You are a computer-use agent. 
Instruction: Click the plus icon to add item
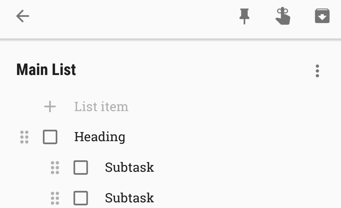[50, 107]
